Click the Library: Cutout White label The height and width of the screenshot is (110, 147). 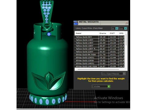coord(89,28)
